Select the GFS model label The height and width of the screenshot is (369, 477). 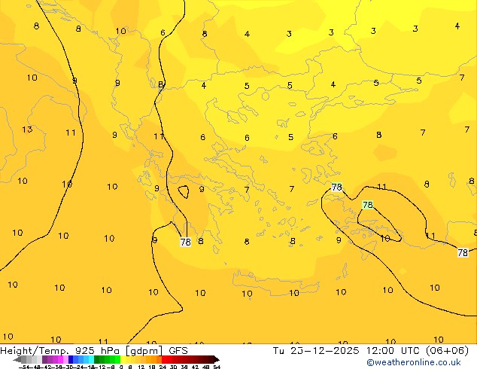(178, 351)
